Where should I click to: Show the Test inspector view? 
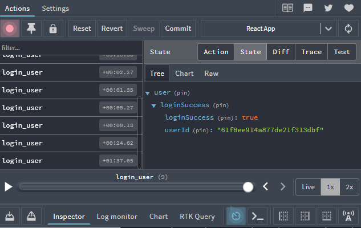click(342, 52)
